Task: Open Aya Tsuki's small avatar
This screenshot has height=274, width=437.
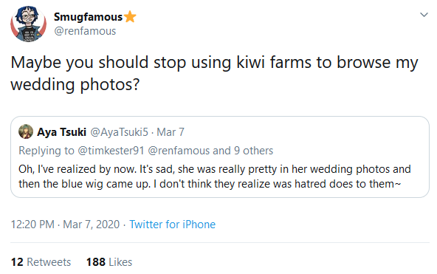Action: [x=26, y=131]
